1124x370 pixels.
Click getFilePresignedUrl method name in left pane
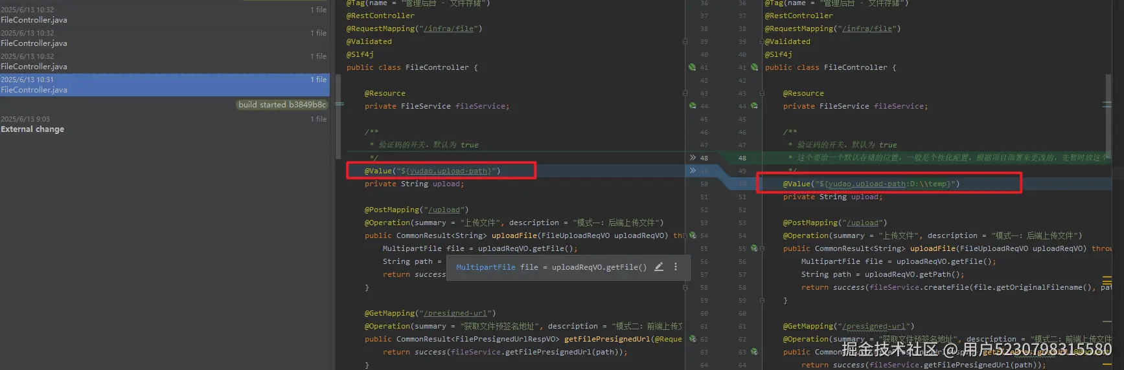[607, 339]
